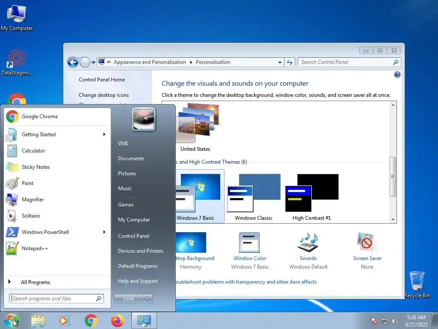Open Chrome from the taskbar
Viewport: 438px width, 329px height.
tap(91, 320)
